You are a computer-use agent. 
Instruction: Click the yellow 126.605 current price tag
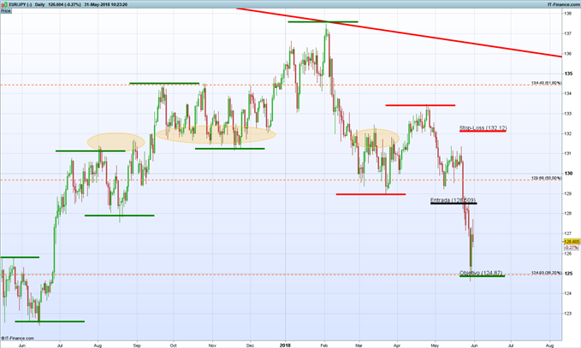click(x=572, y=241)
